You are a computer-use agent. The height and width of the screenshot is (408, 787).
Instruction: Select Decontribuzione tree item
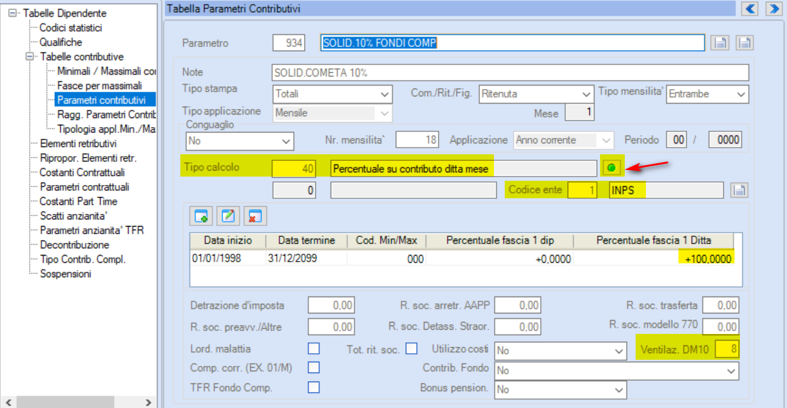tap(74, 245)
